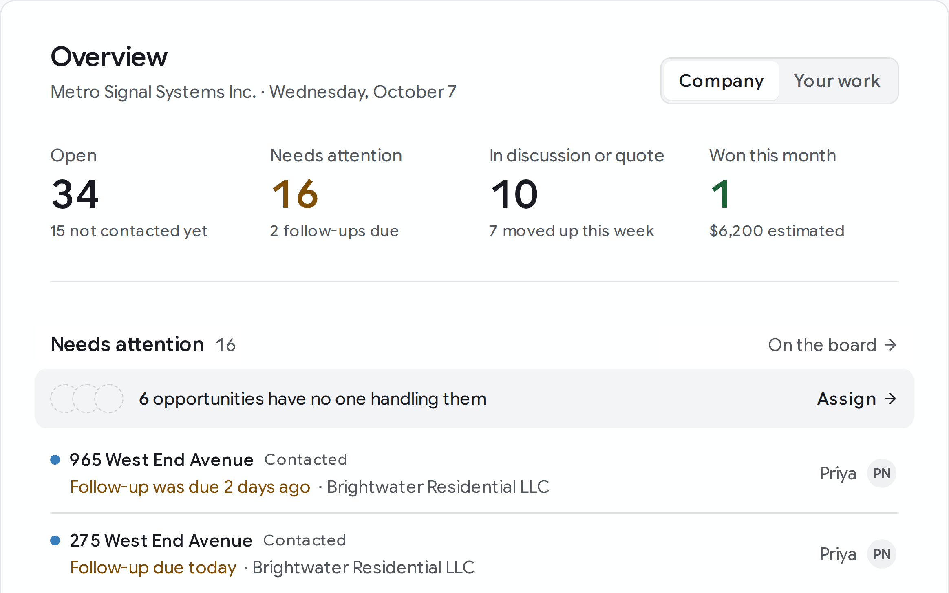Click the Needs attention section heading

click(127, 344)
